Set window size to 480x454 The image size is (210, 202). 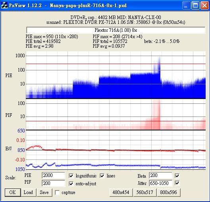pyautogui.click(x=121, y=192)
